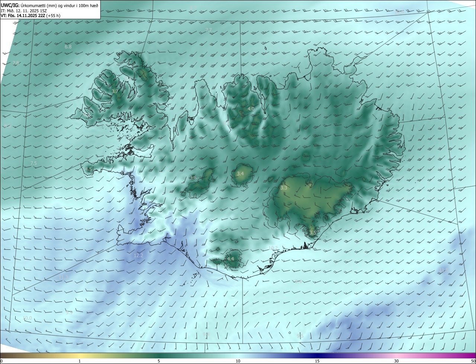Click the color scale tick label 5
The height and width of the screenshot is (364, 476).
(159, 361)
